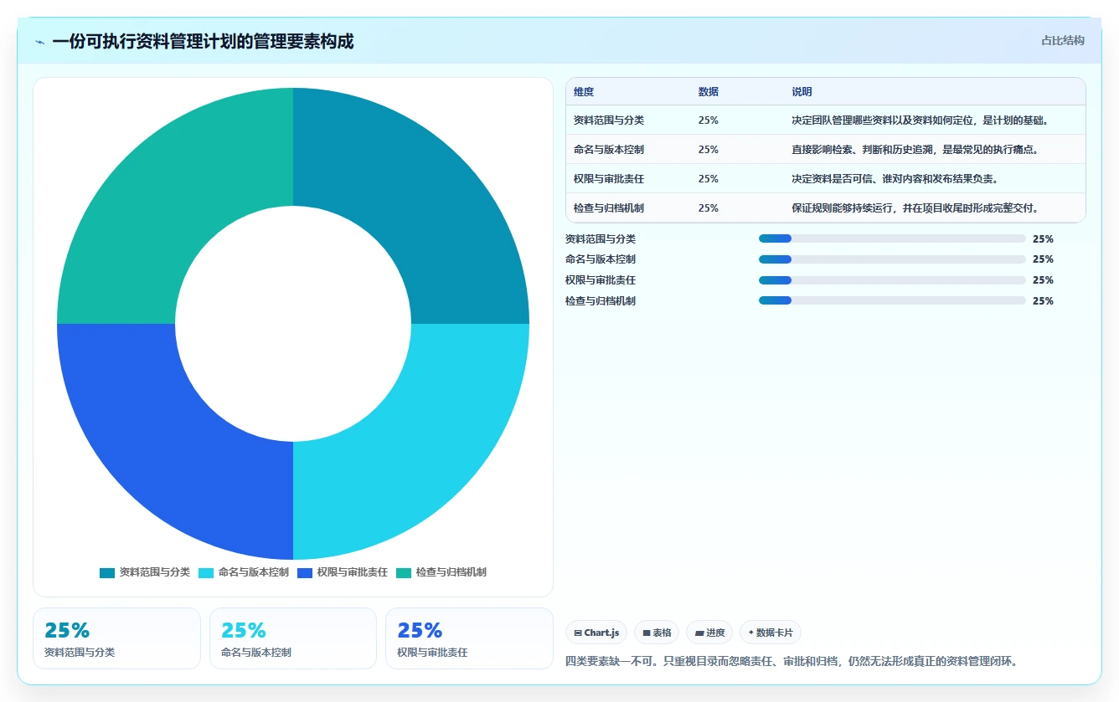Click the lightning icon beside the title
The width and height of the screenshot is (1119, 702).
(x=40, y=42)
